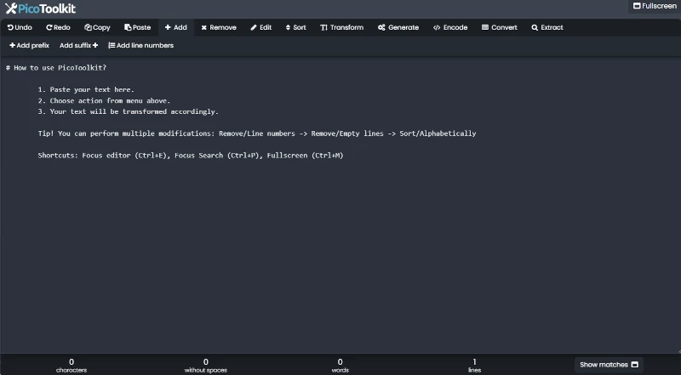The width and height of the screenshot is (681, 375).
Task: Open the Edit menu
Action: (x=261, y=27)
